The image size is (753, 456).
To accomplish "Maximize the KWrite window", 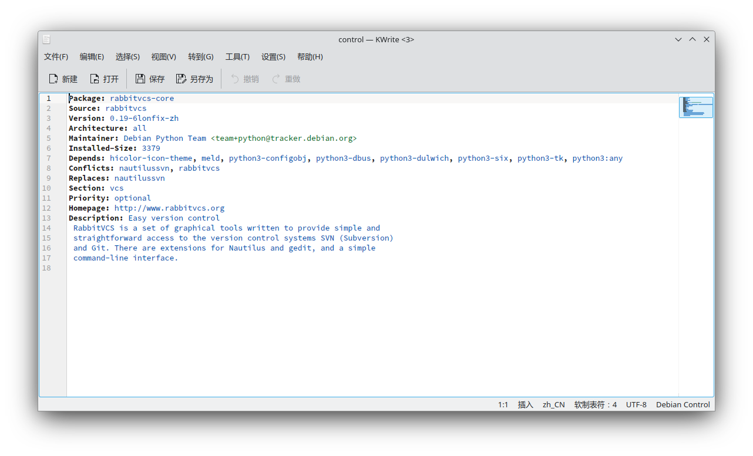I will point(693,39).
